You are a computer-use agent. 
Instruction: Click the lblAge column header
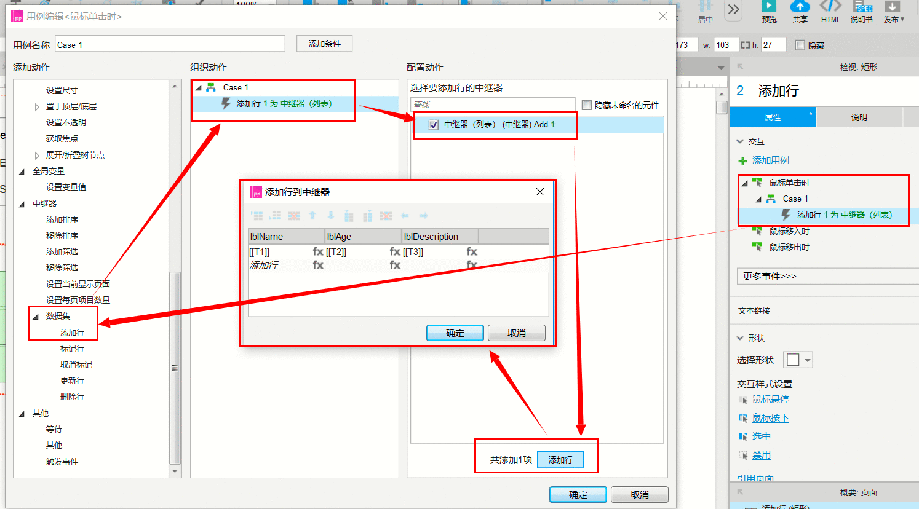coord(363,237)
